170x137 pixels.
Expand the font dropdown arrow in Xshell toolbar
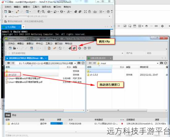point(71,12)
